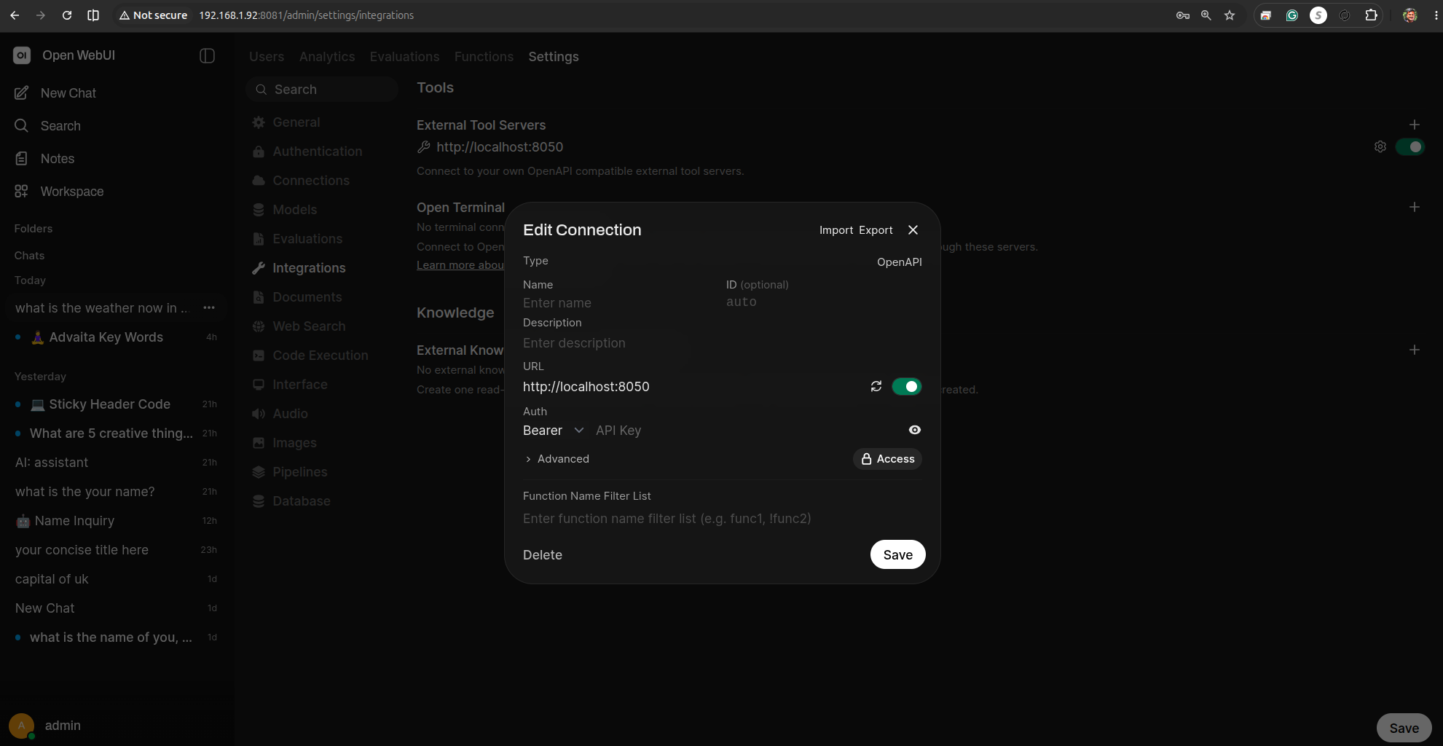Screen dimensions: 1443x746
Task: Follow the 'Learn more about' link
Action: 460,265
